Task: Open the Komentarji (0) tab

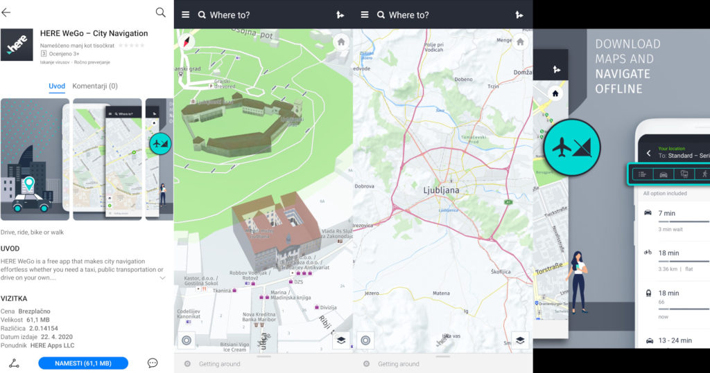Action: [95, 86]
